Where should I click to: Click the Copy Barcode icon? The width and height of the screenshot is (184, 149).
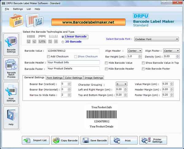[x=56, y=140]
